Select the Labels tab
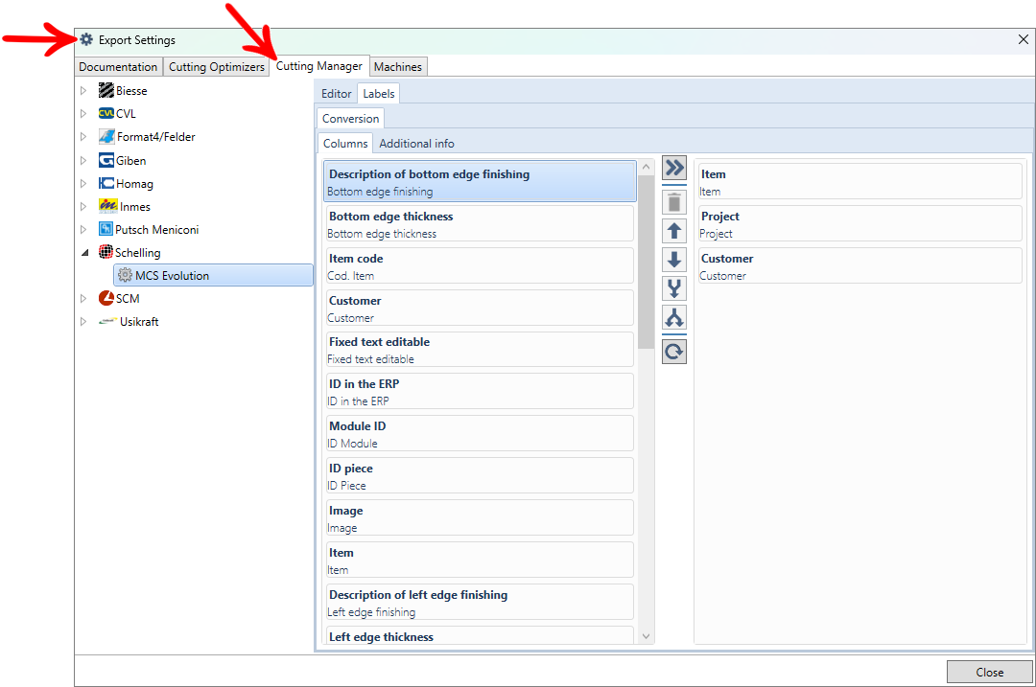 (379, 94)
